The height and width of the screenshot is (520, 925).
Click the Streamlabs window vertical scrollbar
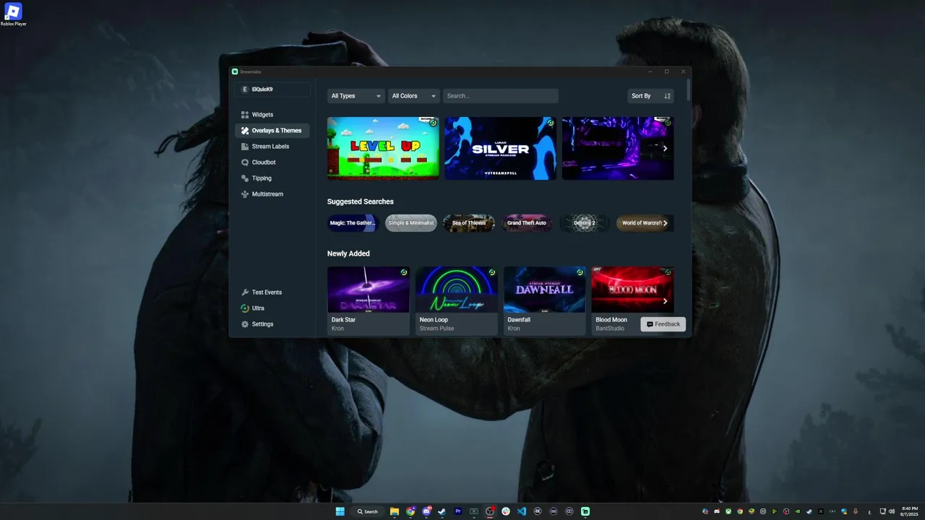click(689, 90)
